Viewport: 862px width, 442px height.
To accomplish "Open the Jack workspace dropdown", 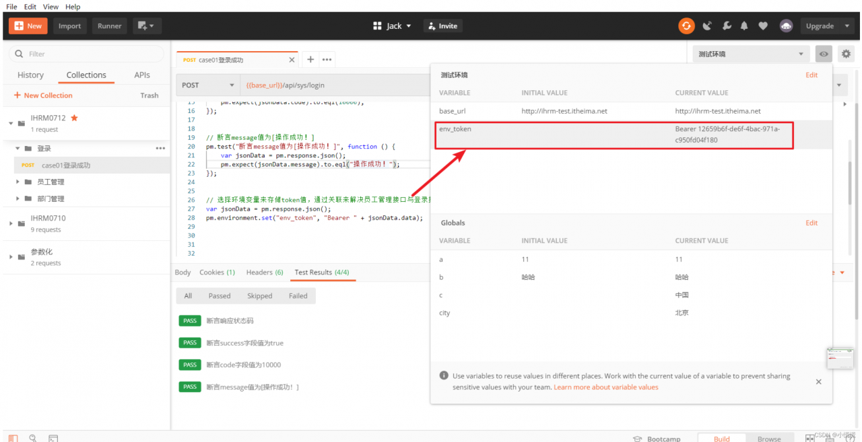I will [x=392, y=26].
